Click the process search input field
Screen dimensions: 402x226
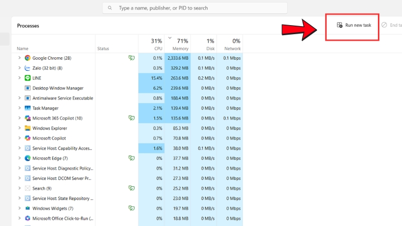pos(195,8)
